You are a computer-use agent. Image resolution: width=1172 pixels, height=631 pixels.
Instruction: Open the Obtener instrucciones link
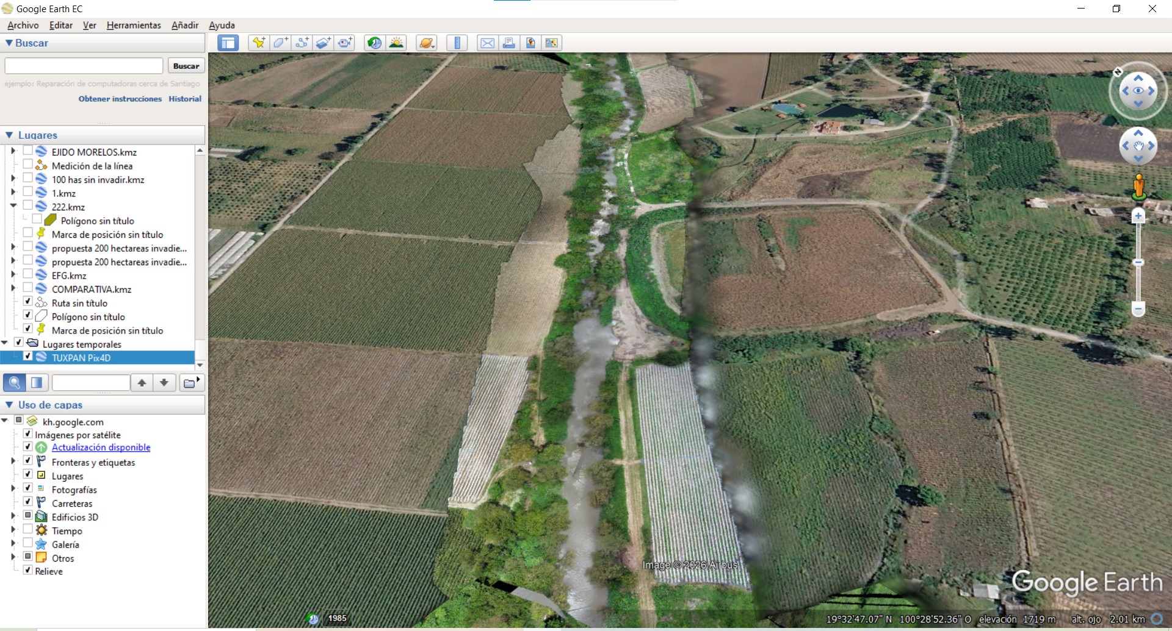tap(120, 99)
